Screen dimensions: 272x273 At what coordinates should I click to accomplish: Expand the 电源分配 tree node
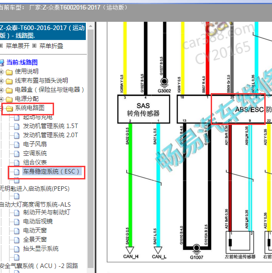click(x=1, y=99)
